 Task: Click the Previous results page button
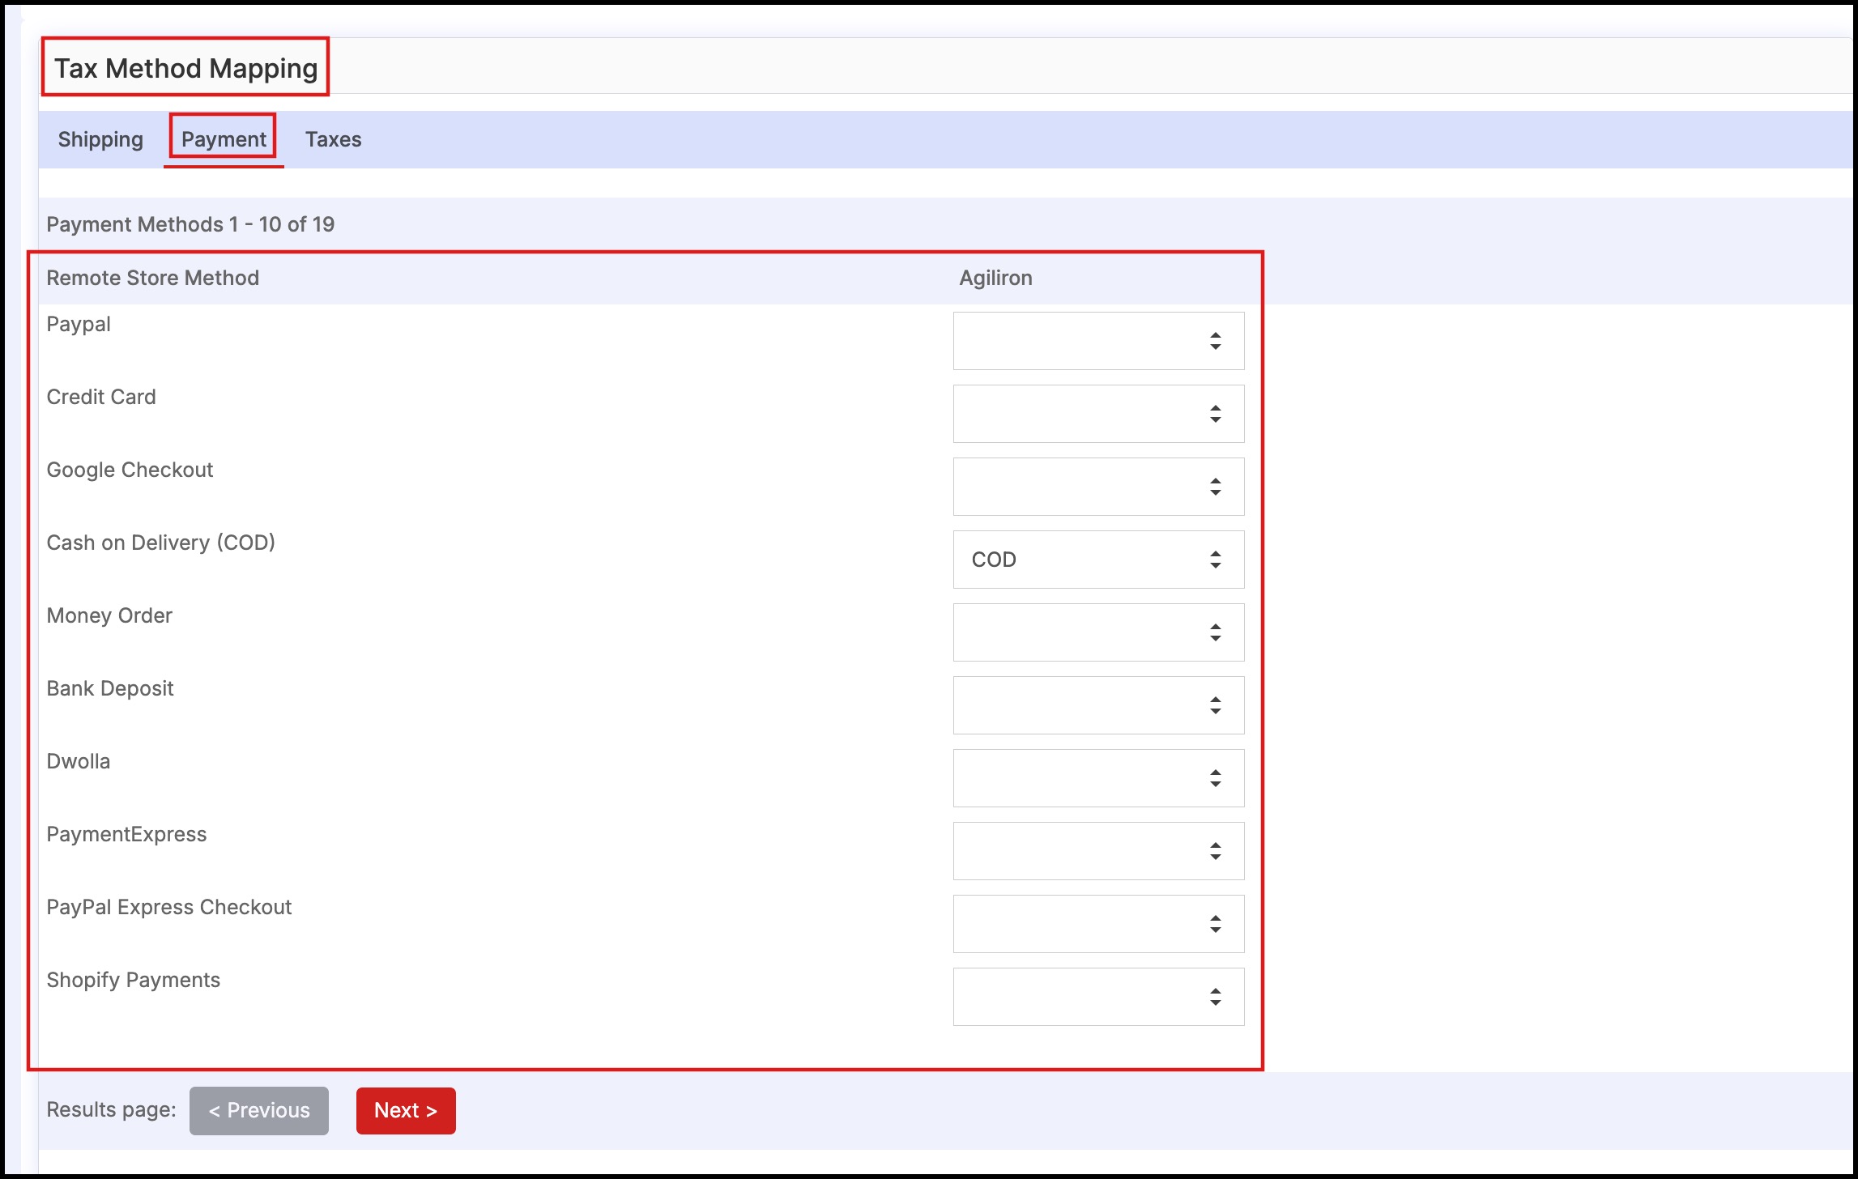point(259,1110)
